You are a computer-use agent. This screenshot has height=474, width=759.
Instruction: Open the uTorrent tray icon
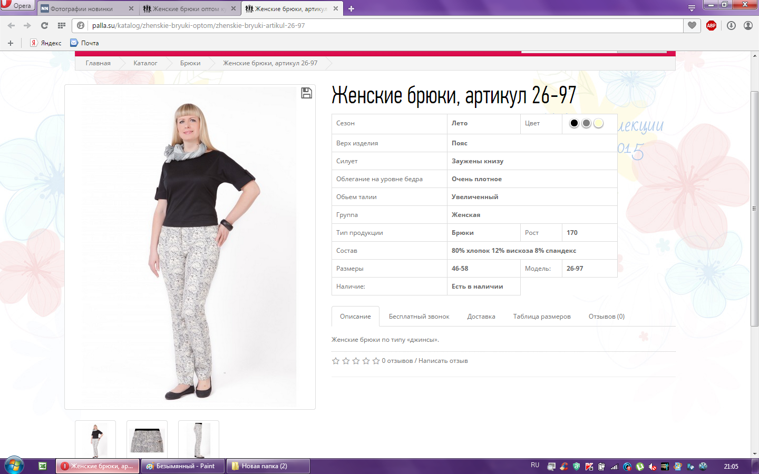[640, 466]
